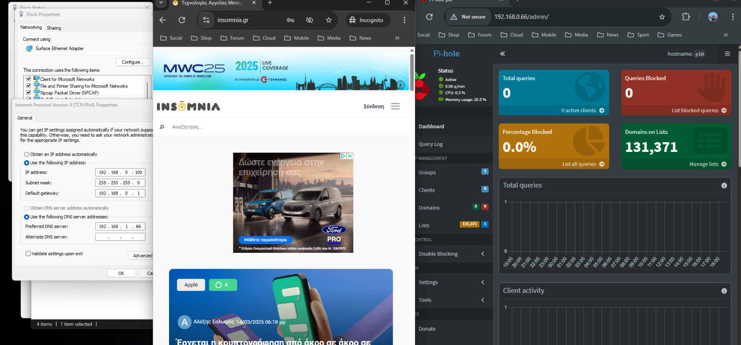Bookmark insomnia.gr with the star icon
This screenshot has width=741, height=345.
(x=329, y=20)
